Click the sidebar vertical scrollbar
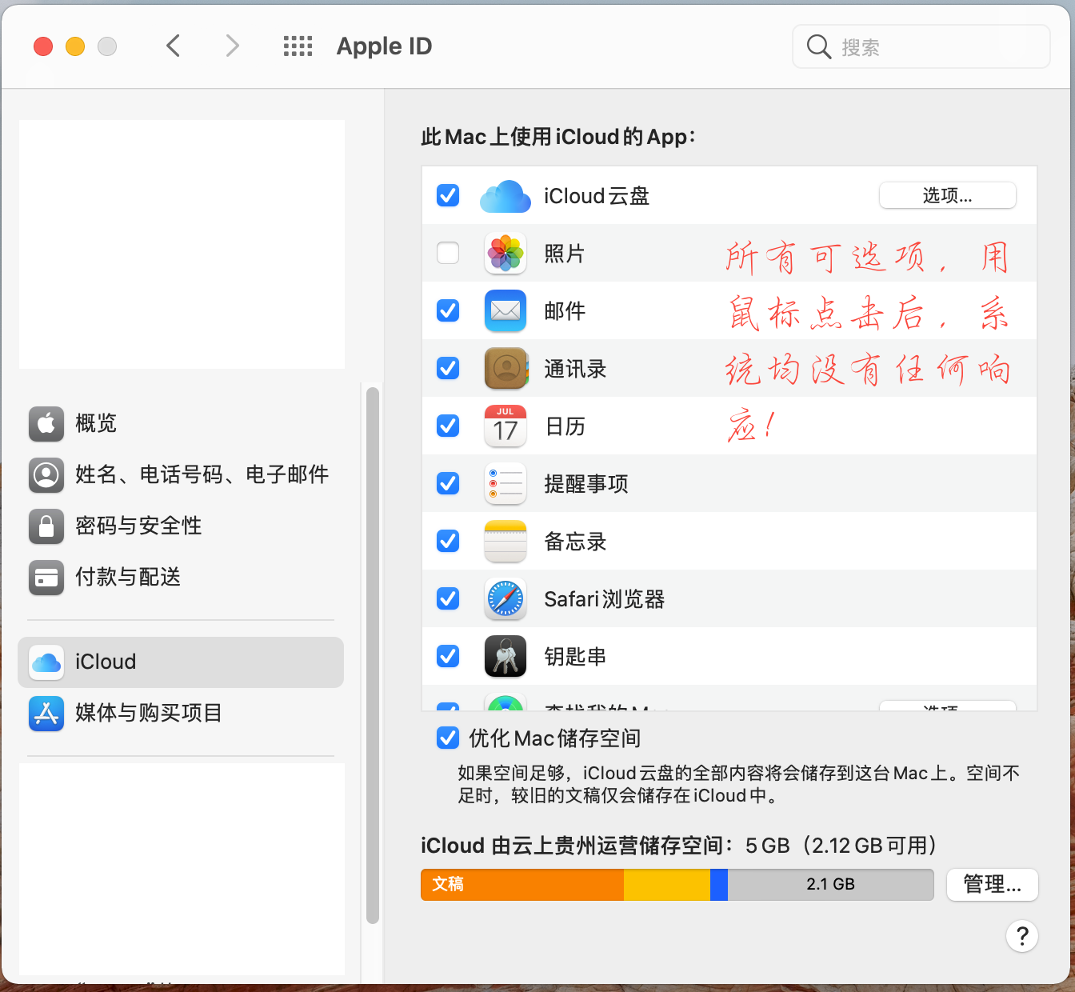 coord(372,656)
